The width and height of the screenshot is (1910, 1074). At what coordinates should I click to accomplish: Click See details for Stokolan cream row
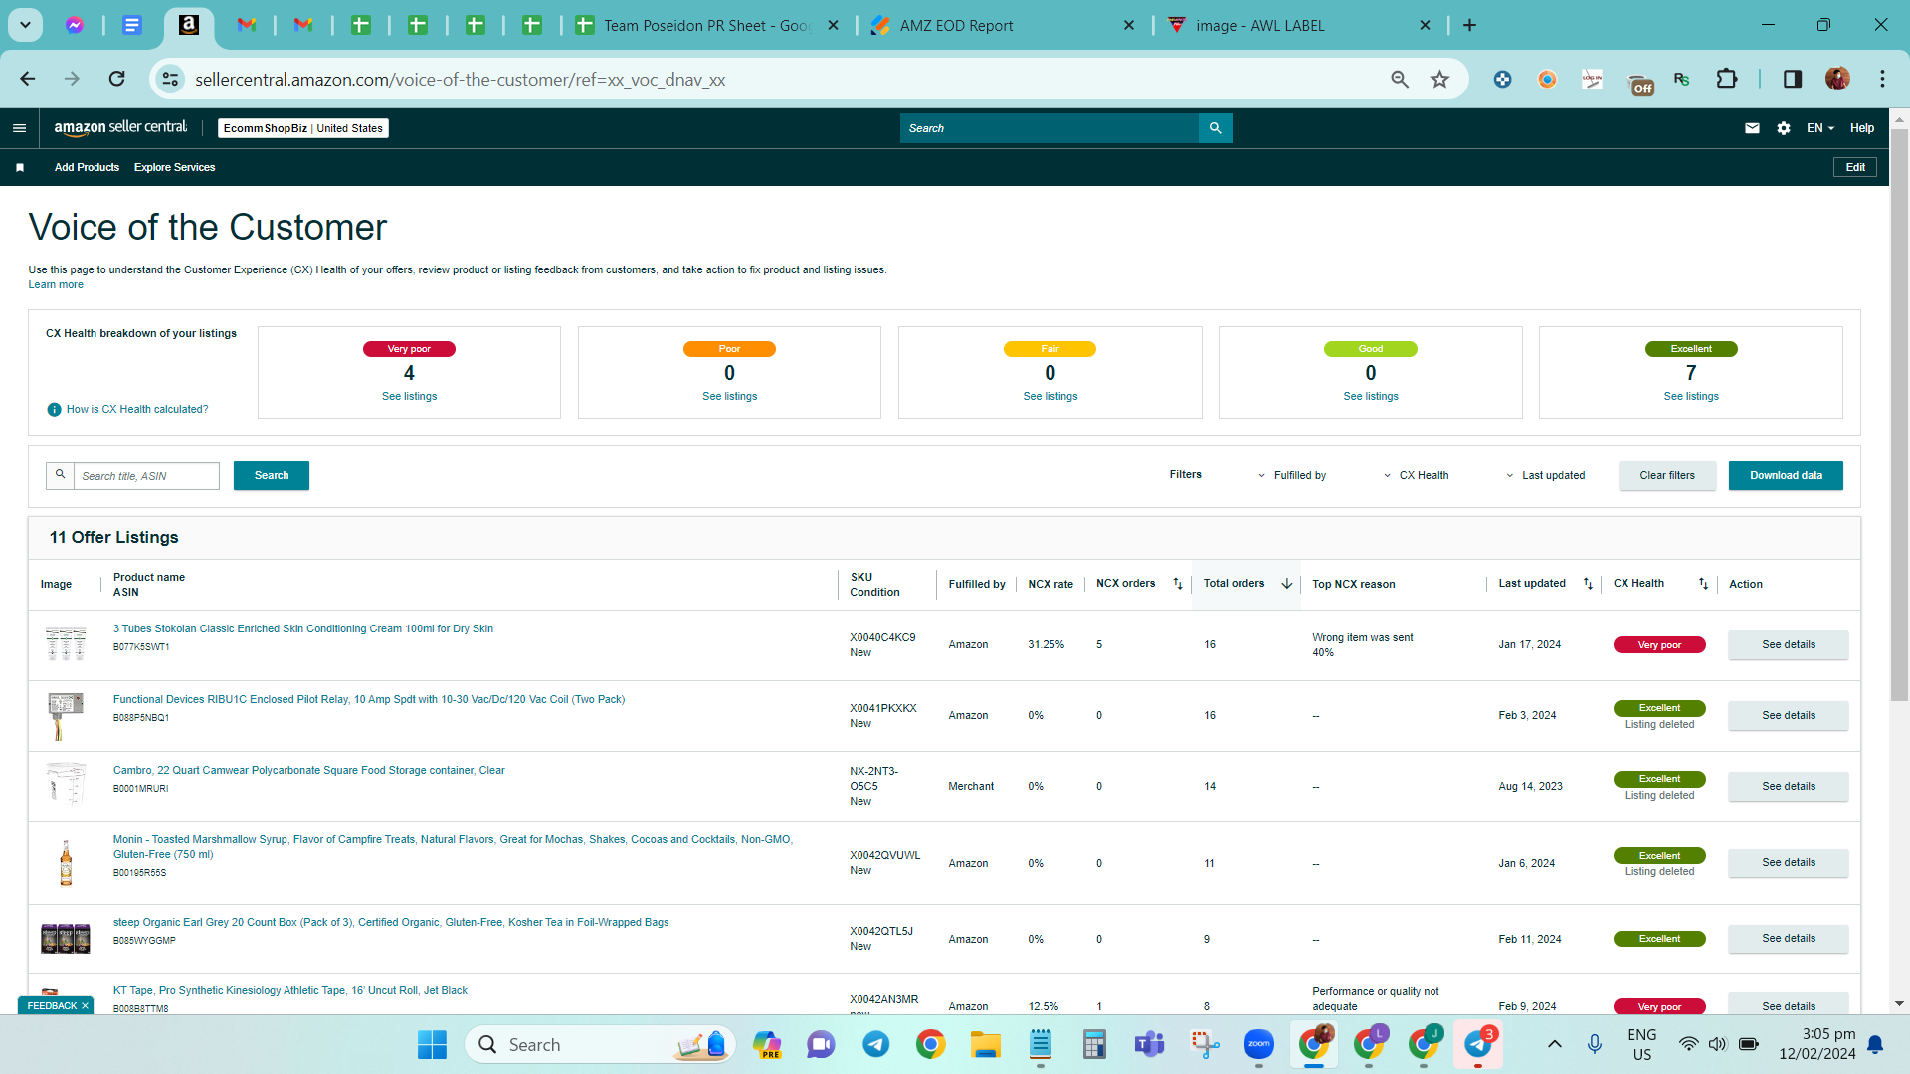coord(1789,645)
